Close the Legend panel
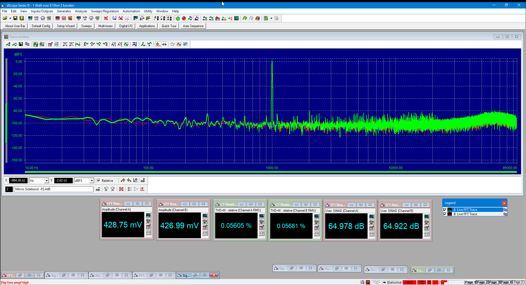526x285 pixels. point(504,203)
